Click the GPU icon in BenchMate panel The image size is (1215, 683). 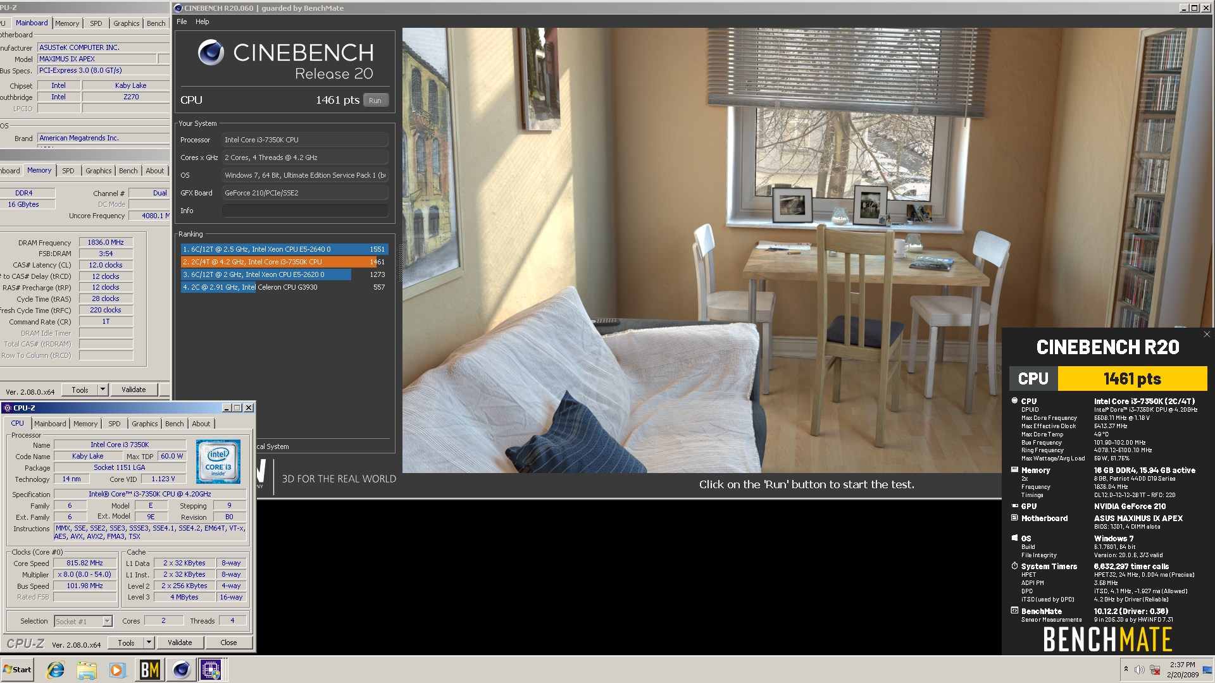coord(1014,506)
